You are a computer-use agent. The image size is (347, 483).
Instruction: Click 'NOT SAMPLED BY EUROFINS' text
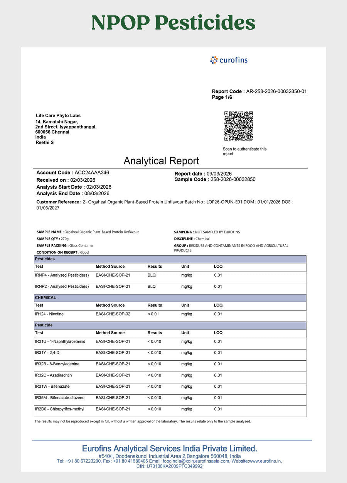pos(217,232)
